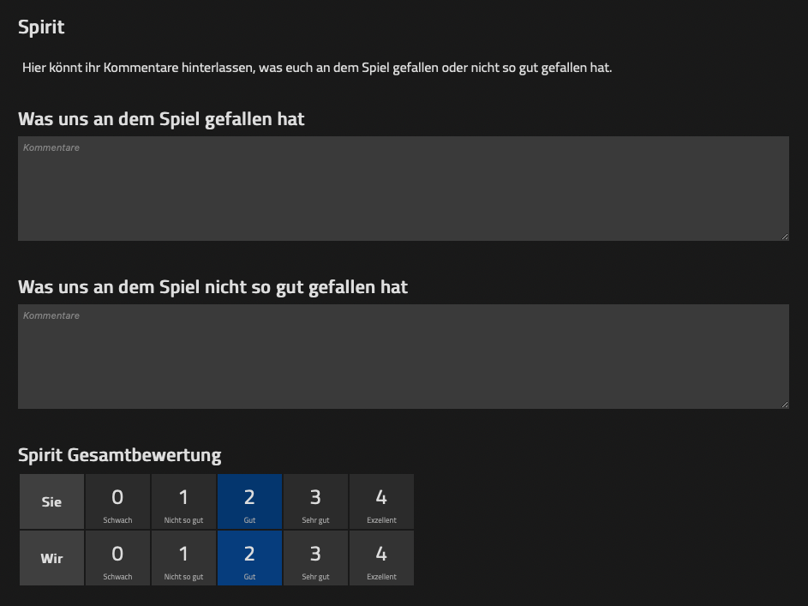808x606 pixels.
Task: Click the Kommentare field under gefallen hat
Action: [x=403, y=189]
